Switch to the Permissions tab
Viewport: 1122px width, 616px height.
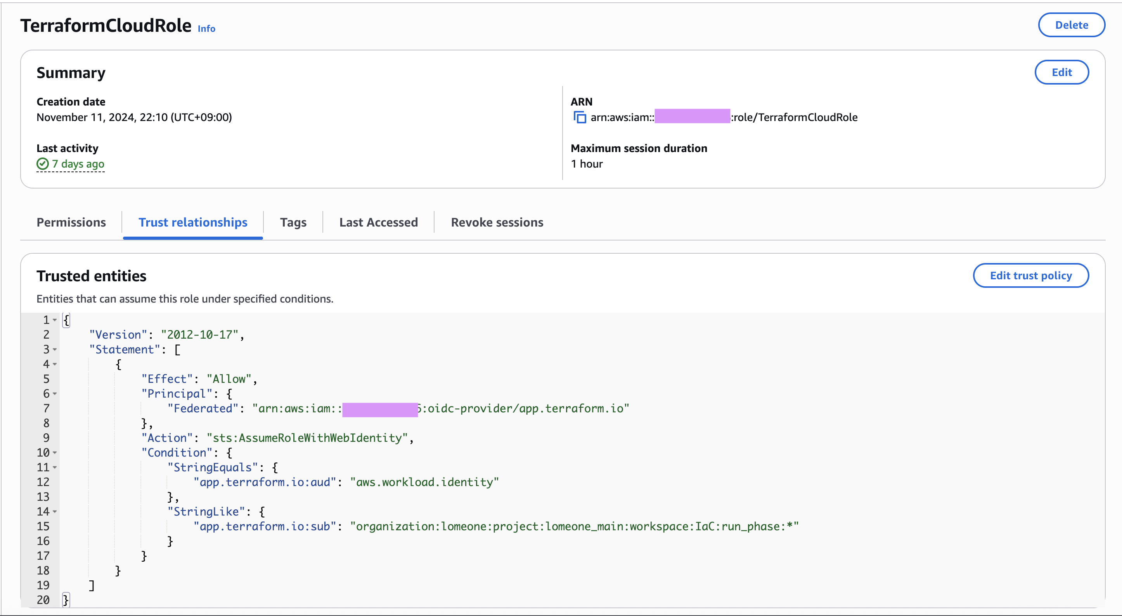[71, 222]
